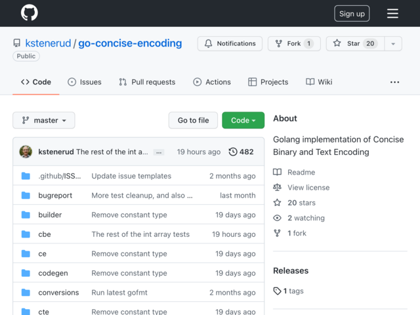Click the builder folder icon
This screenshot has width=420, height=315.
(26, 215)
